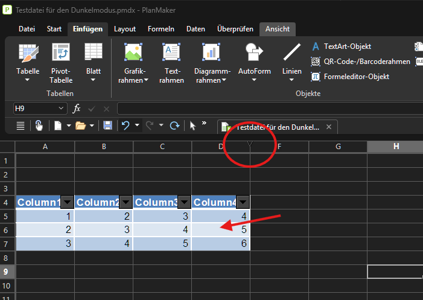Expand the Blatt dropdown arrow

93,80
